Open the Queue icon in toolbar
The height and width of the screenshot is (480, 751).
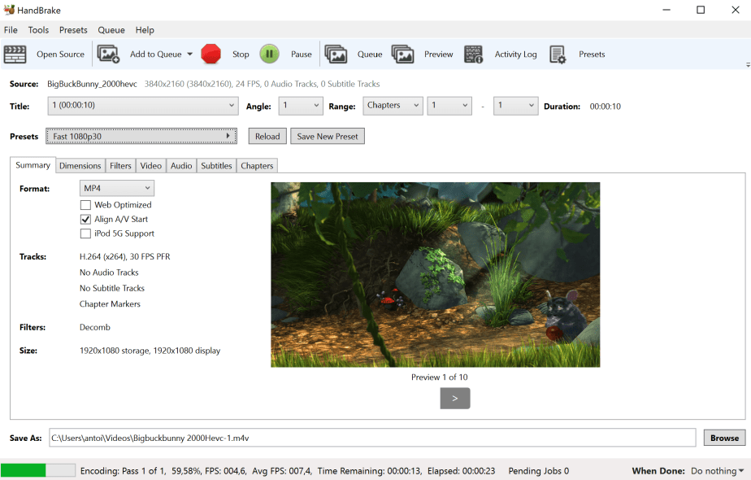tap(336, 55)
